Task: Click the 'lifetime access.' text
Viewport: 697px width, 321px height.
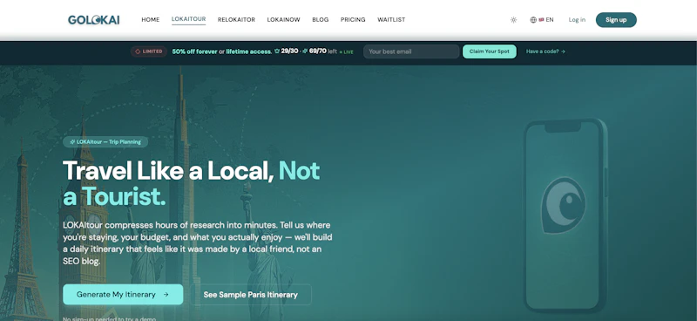Action: pos(249,51)
